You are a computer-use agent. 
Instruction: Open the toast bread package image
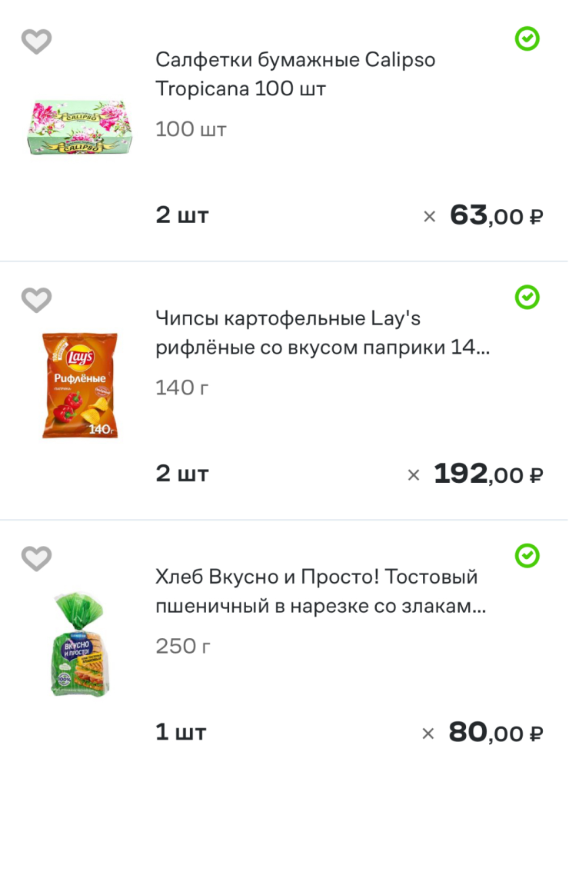pyautogui.click(x=80, y=644)
